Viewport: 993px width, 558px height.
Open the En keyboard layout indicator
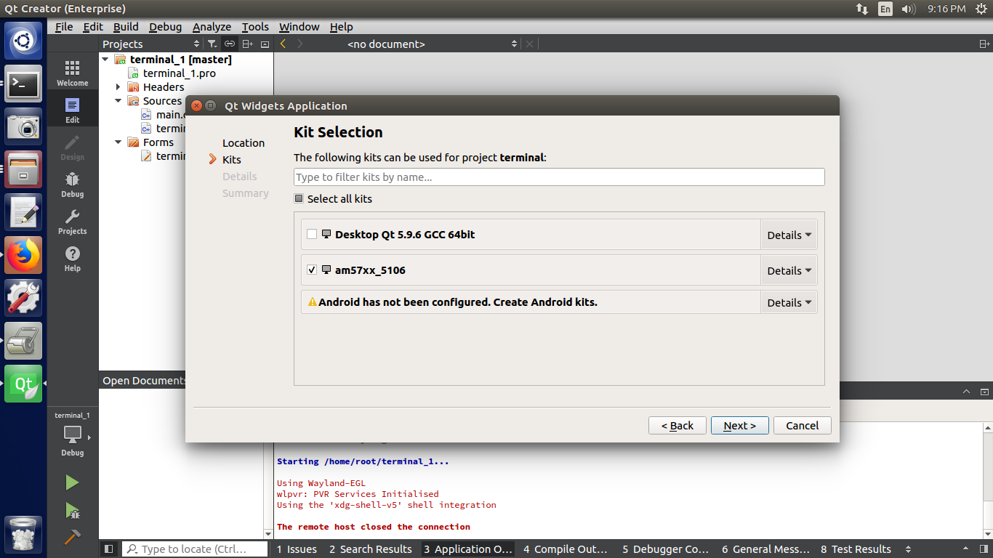click(x=885, y=9)
